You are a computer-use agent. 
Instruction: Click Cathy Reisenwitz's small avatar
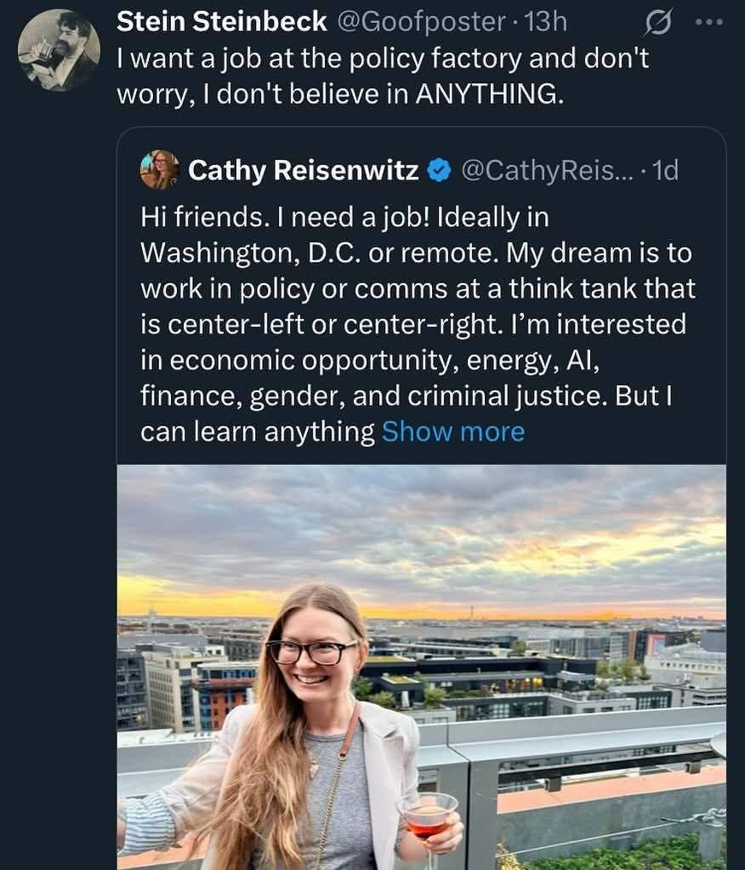(x=159, y=169)
